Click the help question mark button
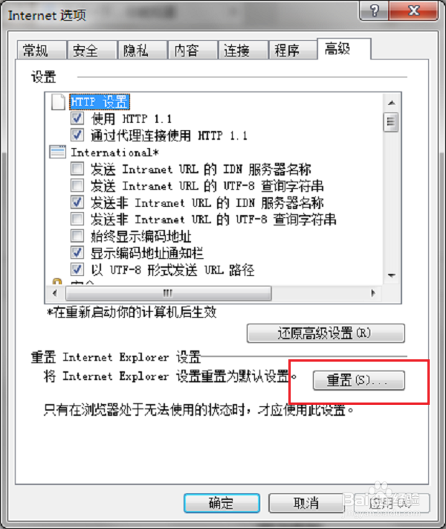This screenshot has width=446, height=529. click(374, 11)
